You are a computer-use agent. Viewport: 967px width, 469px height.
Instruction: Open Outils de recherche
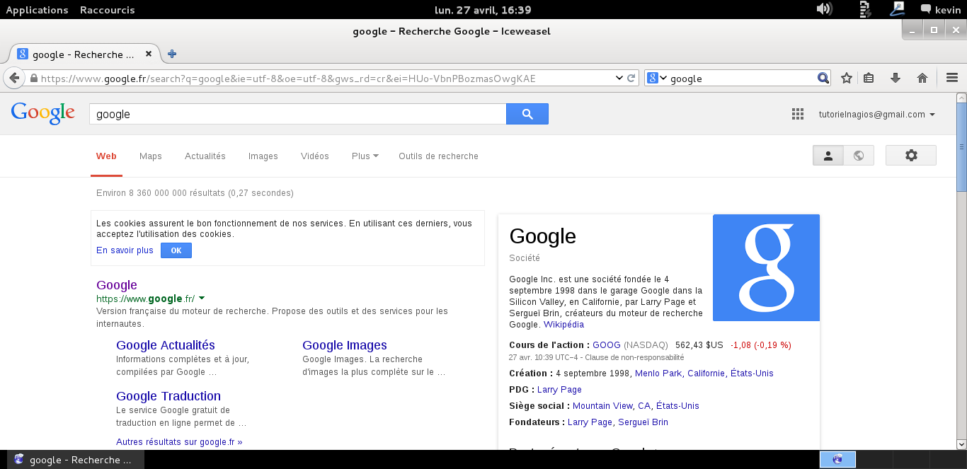(x=438, y=156)
